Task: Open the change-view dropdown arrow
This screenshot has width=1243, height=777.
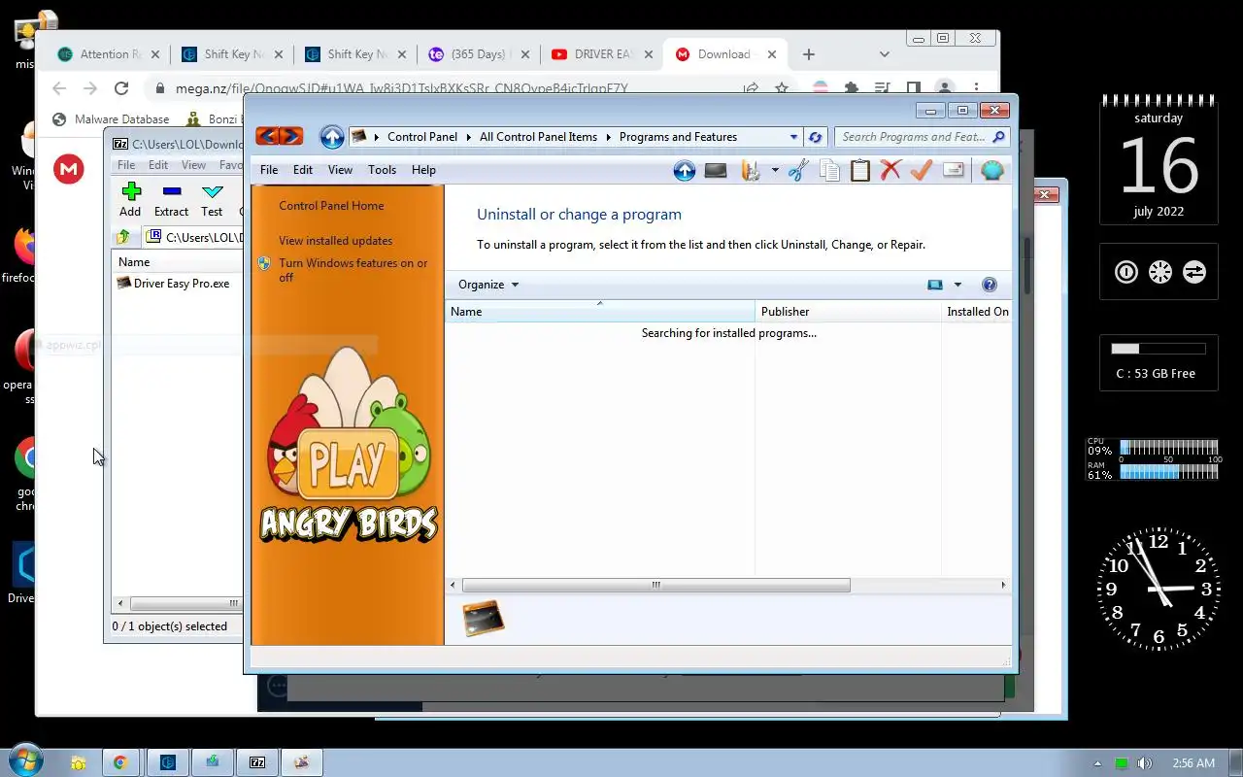Action: click(x=957, y=285)
